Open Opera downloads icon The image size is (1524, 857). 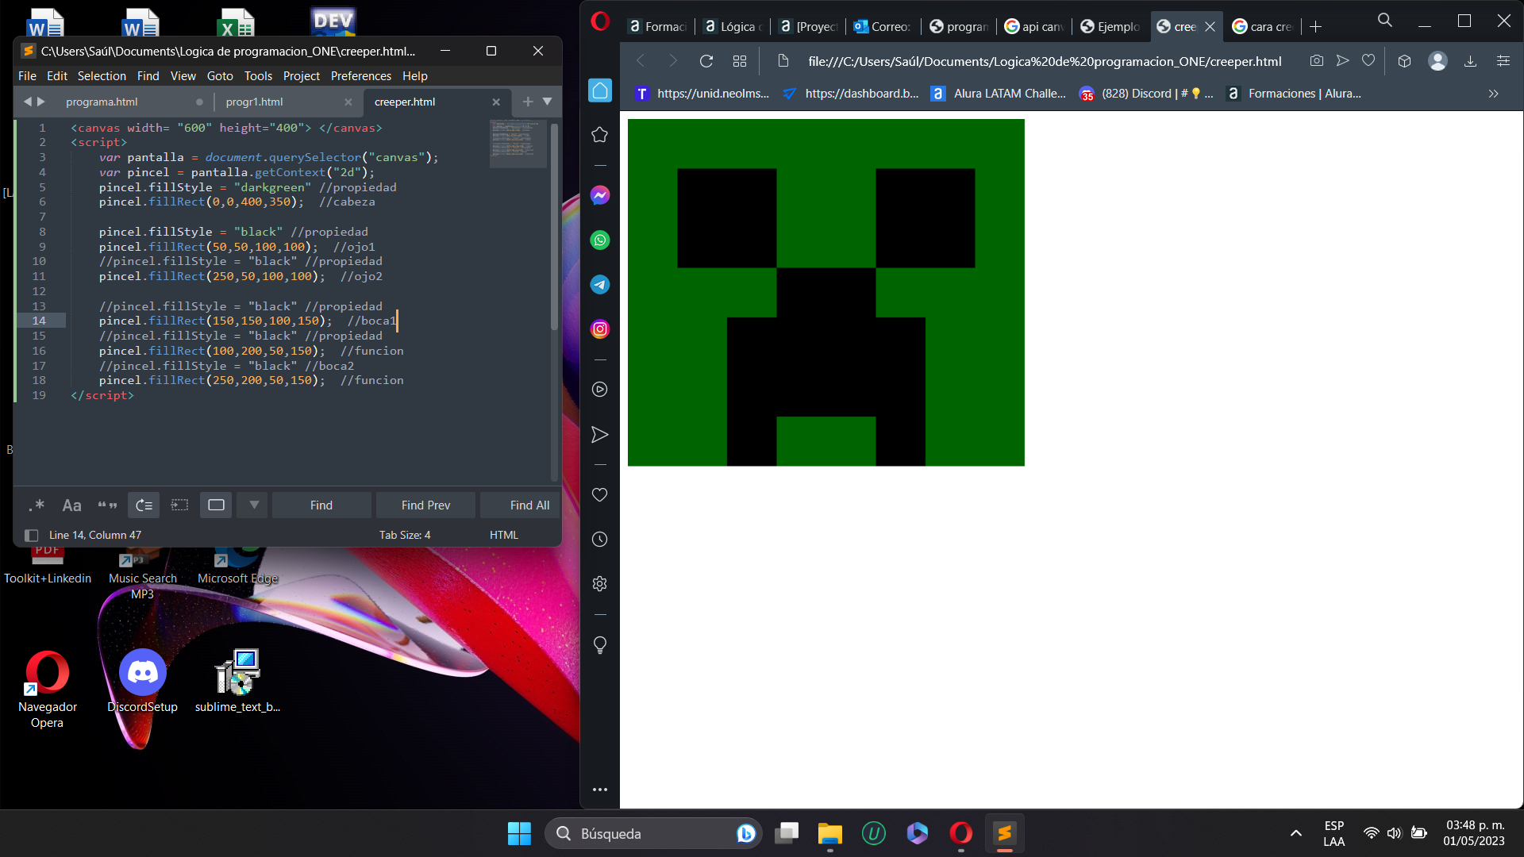[x=1470, y=61]
